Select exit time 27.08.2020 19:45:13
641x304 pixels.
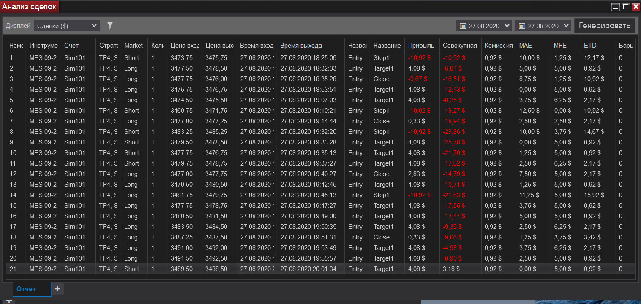coord(308,195)
